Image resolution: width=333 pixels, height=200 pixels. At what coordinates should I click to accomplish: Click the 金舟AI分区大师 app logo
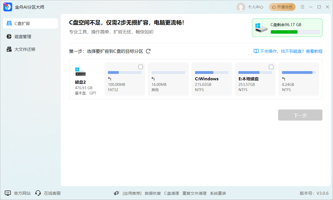(8, 7)
